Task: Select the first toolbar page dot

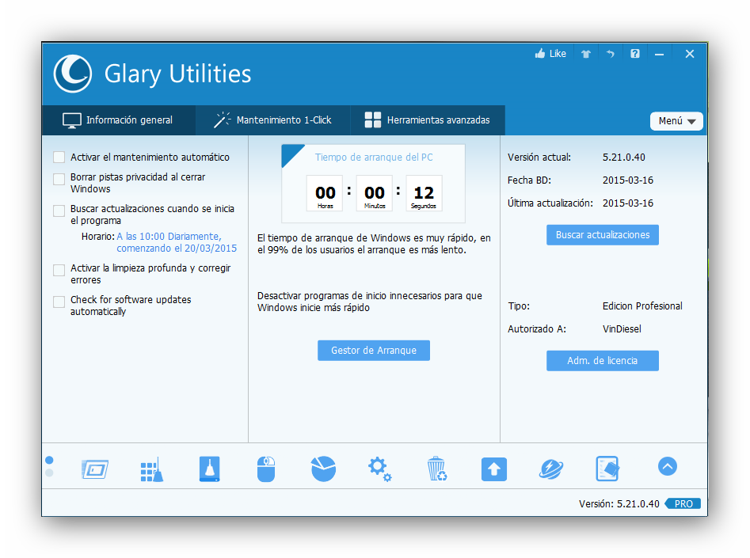Action: click(49, 460)
